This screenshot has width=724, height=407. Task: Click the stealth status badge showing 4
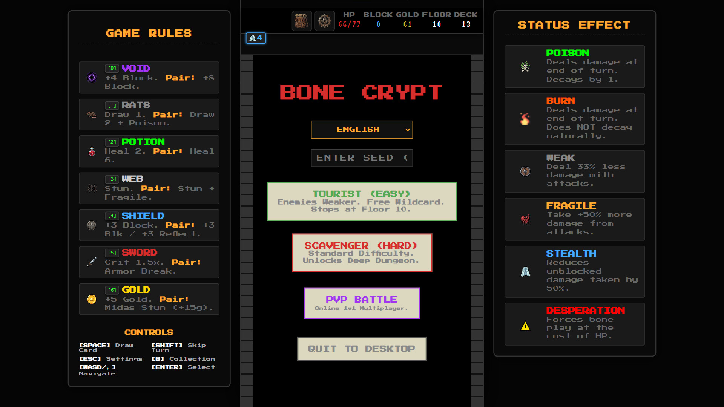tap(256, 38)
